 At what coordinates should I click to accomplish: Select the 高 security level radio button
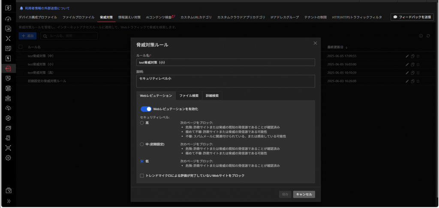pos(142,123)
